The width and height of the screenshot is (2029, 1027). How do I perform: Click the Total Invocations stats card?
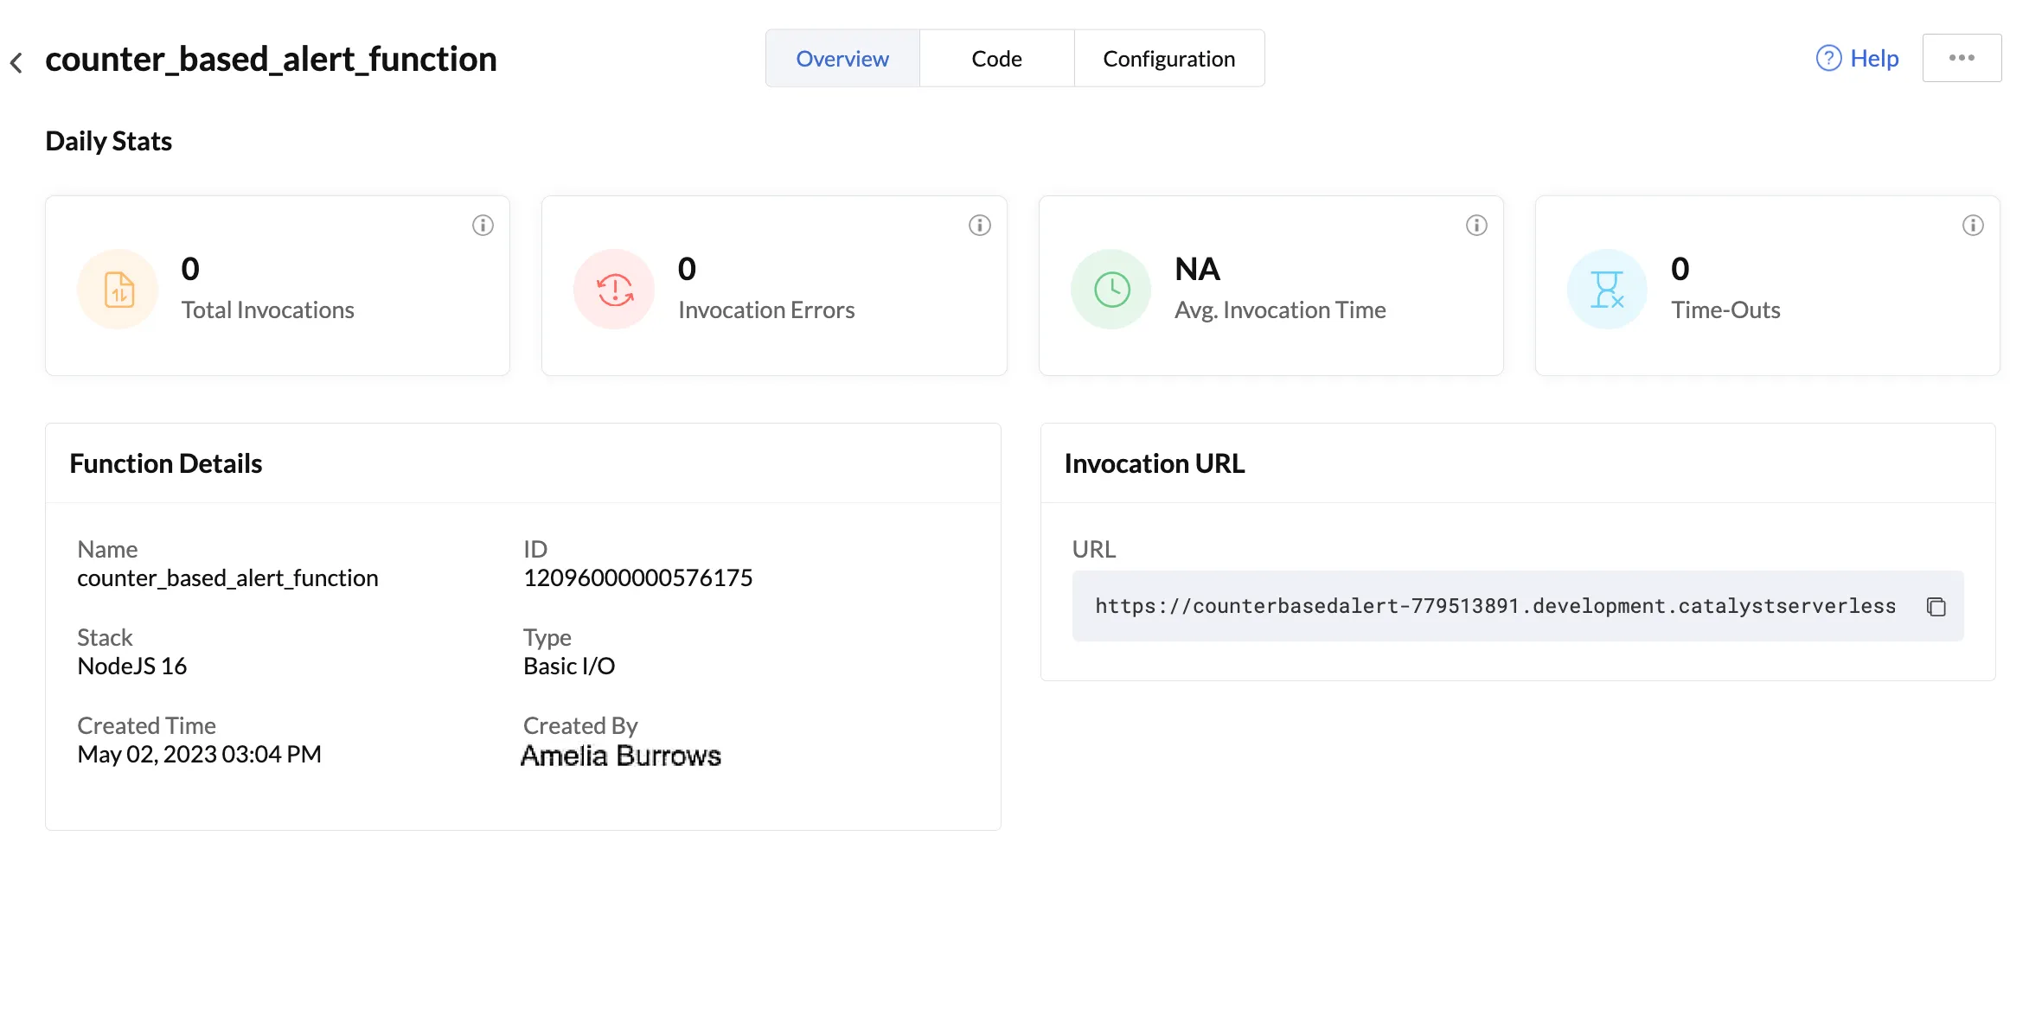277,285
